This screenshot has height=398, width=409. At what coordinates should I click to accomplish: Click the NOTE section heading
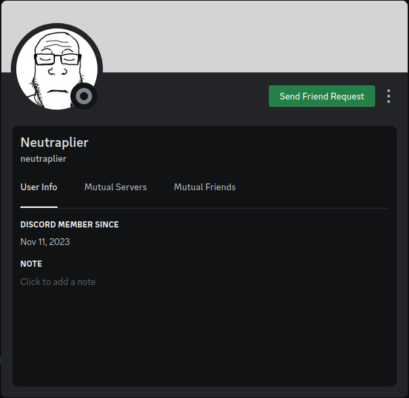tap(31, 264)
